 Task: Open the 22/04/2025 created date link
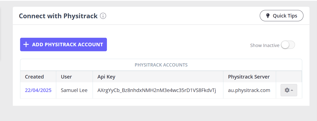[38, 90]
